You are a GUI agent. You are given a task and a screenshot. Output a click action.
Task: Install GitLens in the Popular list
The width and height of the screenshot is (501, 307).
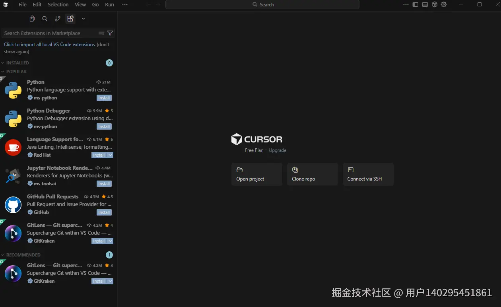[99, 241]
